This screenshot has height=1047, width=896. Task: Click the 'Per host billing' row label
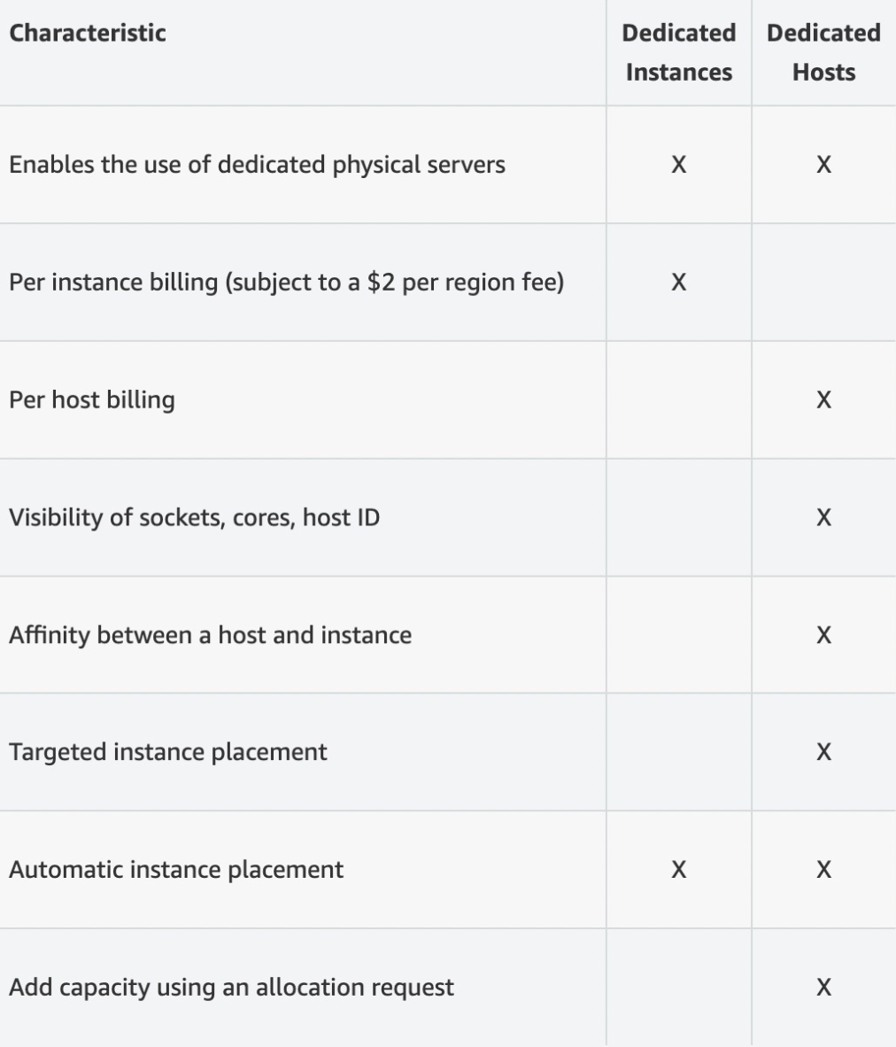pos(92,400)
